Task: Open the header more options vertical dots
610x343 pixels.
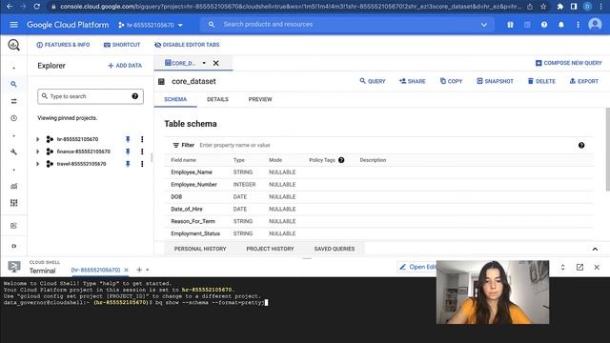Action: 579,25
